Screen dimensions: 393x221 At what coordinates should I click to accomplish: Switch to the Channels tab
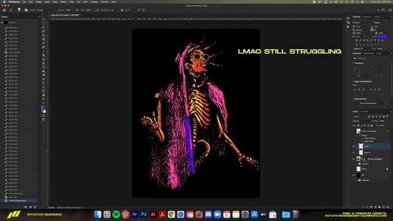point(364,112)
